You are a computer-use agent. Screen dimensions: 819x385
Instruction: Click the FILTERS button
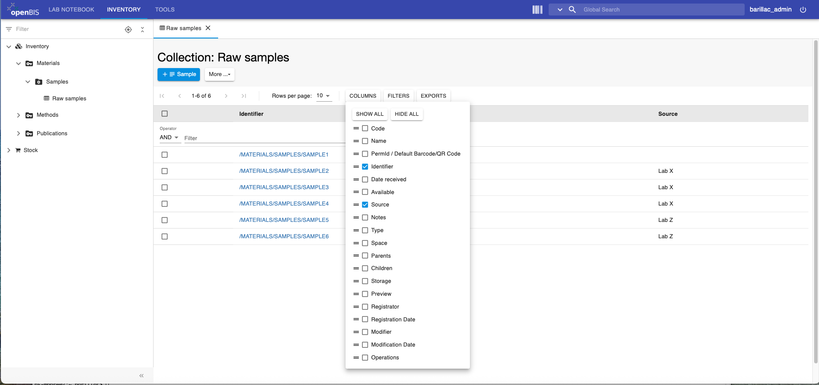coord(398,96)
